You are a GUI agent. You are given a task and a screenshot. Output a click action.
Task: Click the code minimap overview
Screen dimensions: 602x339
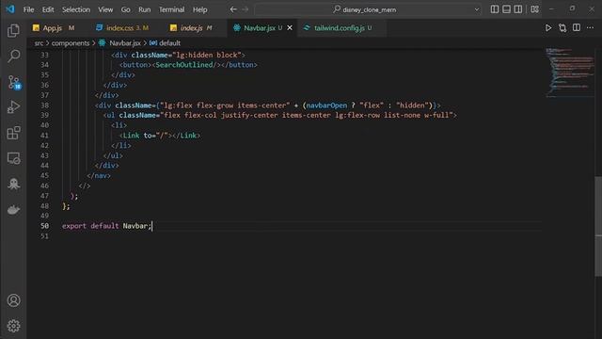click(x=570, y=73)
